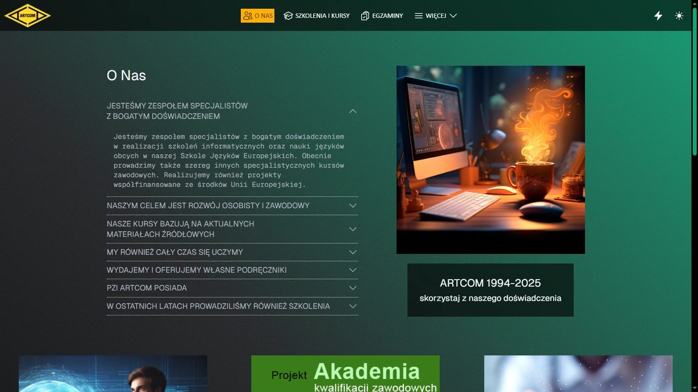Open the Projekt Akademia kwalifikacji zawodowych link

coord(346,375)
